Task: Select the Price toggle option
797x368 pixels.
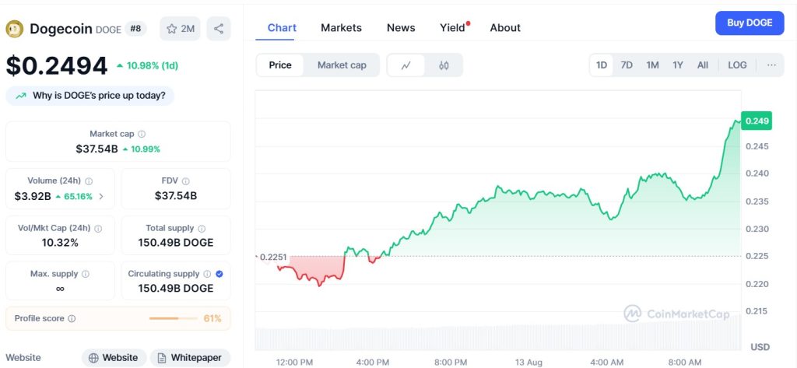Action: 280,65
